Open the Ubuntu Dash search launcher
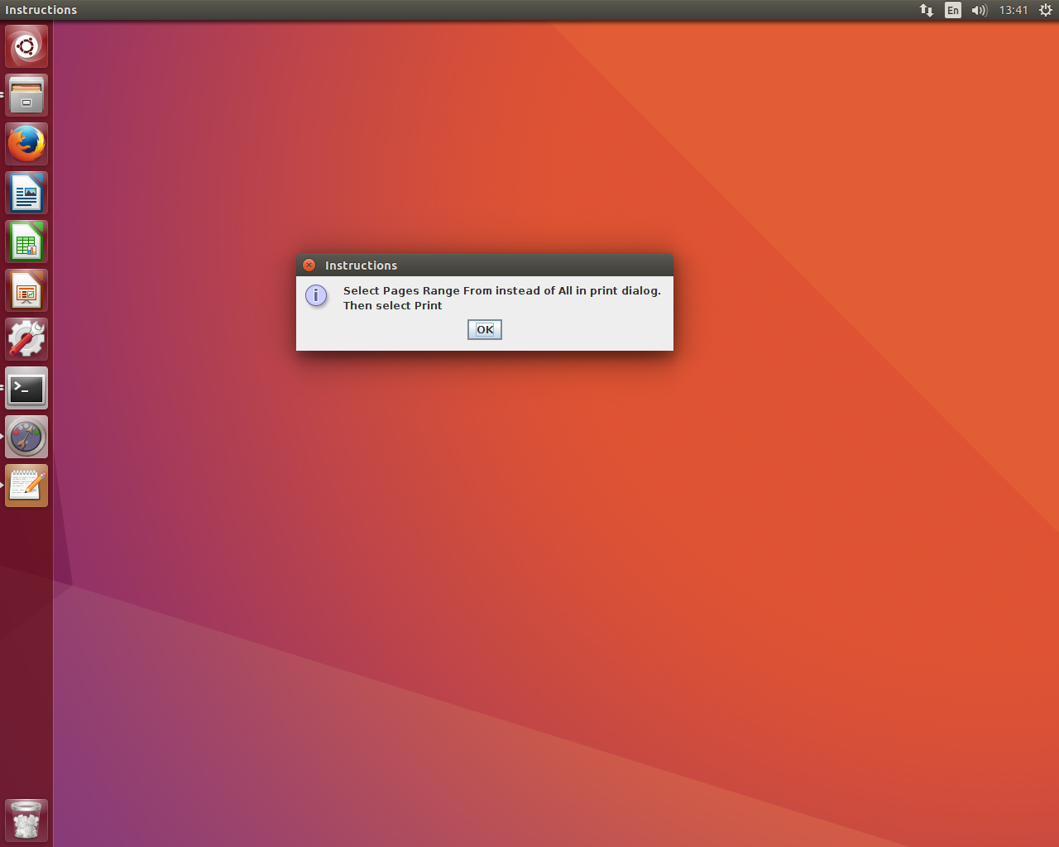Viewport: 1059px width, 847px height. [x=26, y=46]
